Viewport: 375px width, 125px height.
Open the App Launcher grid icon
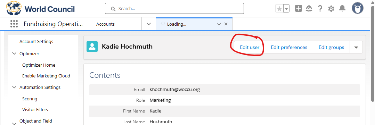tap(14, 24)
